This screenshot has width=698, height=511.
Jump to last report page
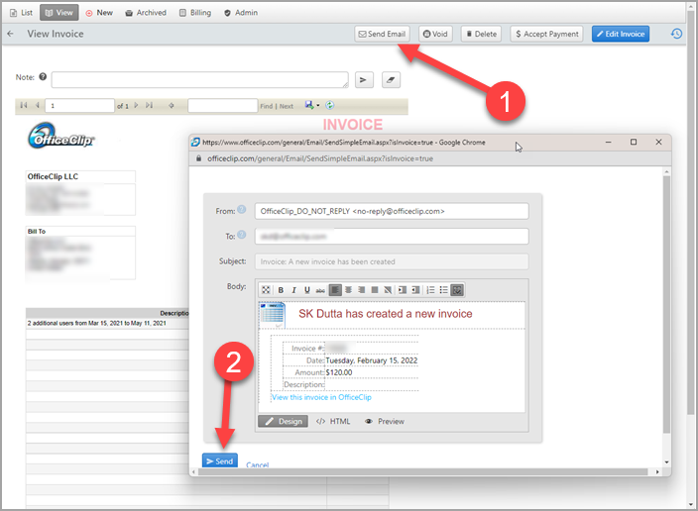point(149,105)
